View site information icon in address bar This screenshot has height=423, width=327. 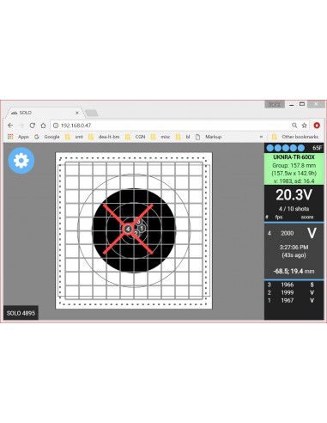[x=56, y=126]
